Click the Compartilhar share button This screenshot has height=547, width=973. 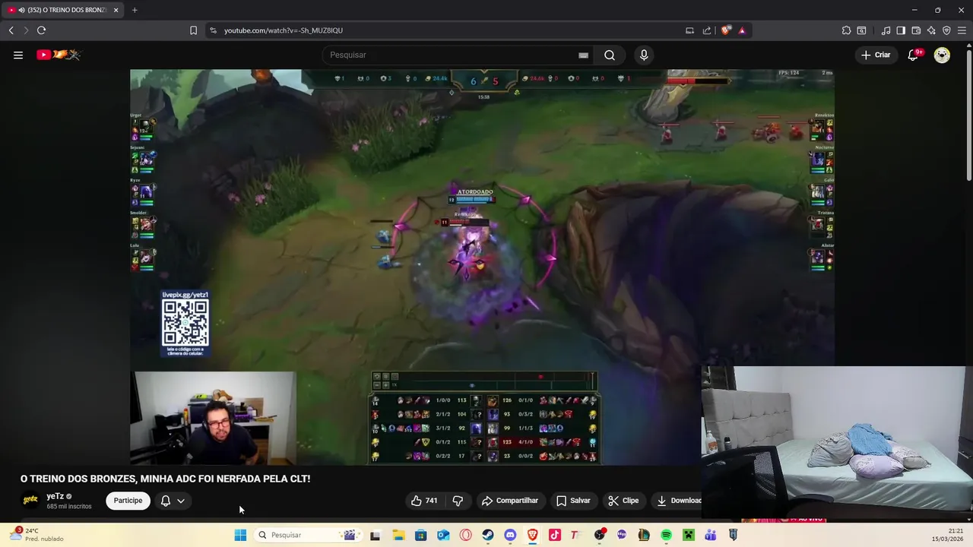(x=510, y=501)
